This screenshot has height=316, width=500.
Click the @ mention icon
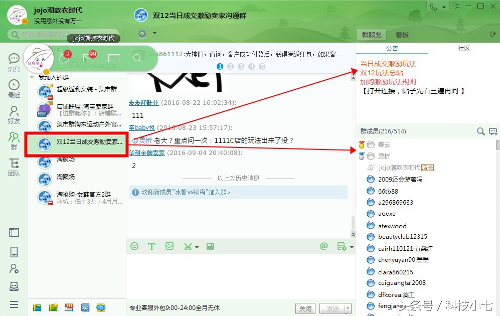323,246
